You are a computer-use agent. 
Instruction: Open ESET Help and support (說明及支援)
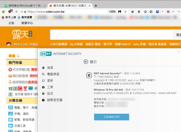(55, 100)
